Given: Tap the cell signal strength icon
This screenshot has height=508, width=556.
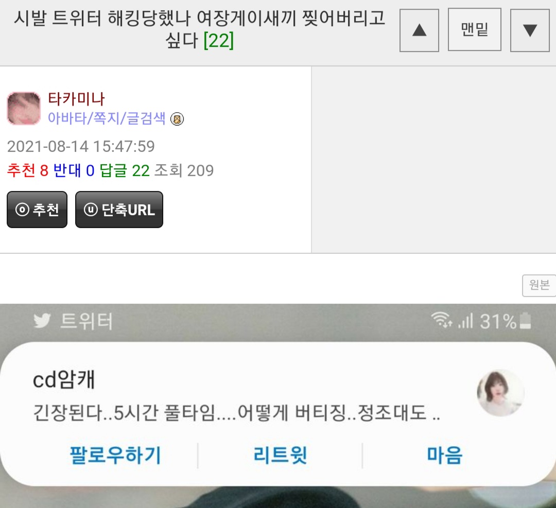Looking at the screenshot, I should (x=465, y=321).
